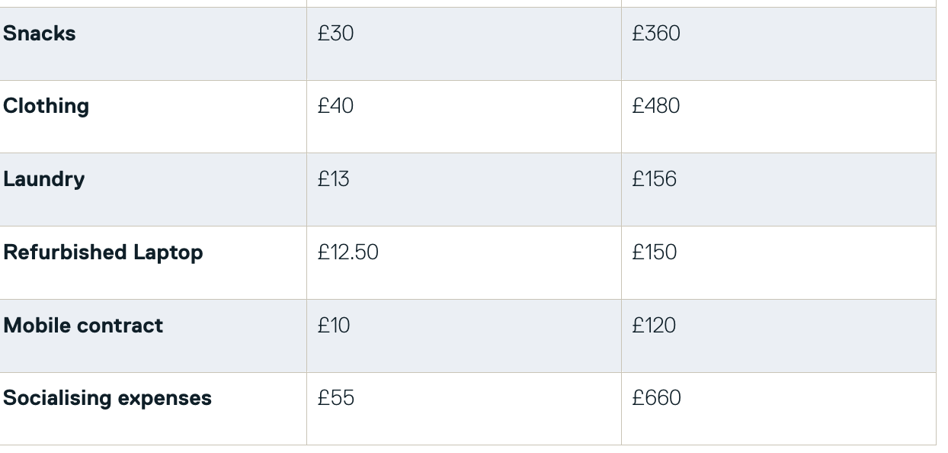Click the £156 laundry total

[x=655, y=179]
